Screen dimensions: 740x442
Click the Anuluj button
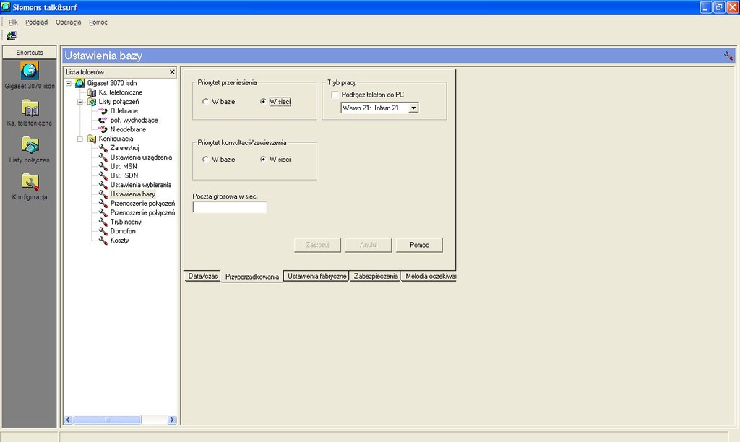368,245
